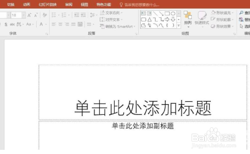Expand the font color dropdown arrow
250x154 pixels.
click(x=46, y=24)
